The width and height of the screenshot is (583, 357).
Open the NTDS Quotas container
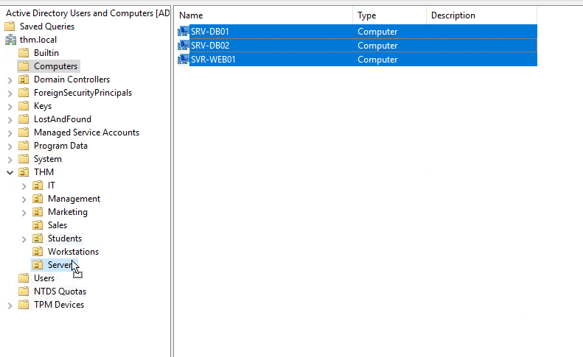tap(60, 291)
